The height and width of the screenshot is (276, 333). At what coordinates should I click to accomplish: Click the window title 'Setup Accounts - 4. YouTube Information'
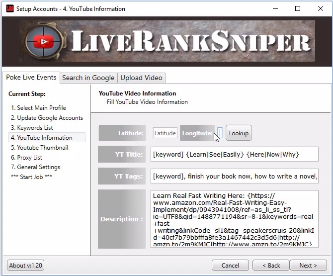(x=71, y=9)
